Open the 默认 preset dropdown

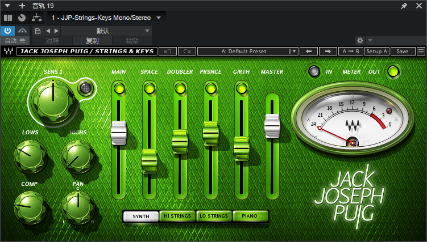point(102,31)
